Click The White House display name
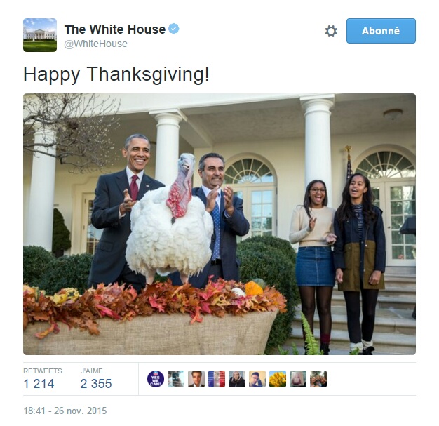This screenshot has width=439, height=426. [115, 29]
